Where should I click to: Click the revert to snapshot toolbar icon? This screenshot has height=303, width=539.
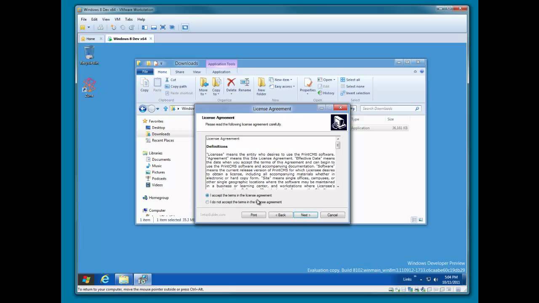coord(123,27)
